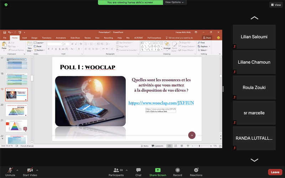Select the rectangle shape in shapes gallery
This screenshot has height=178, width=285.
pos(152,43)
